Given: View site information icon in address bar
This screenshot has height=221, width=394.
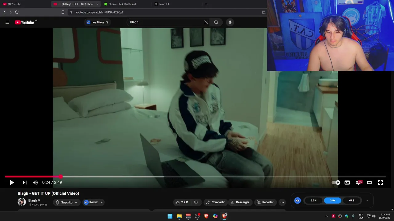Looking at the screenshot, I should (71, 12).
